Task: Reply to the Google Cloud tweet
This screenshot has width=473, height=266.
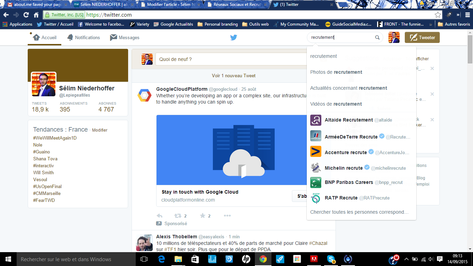Action: (x=160, y=216)
